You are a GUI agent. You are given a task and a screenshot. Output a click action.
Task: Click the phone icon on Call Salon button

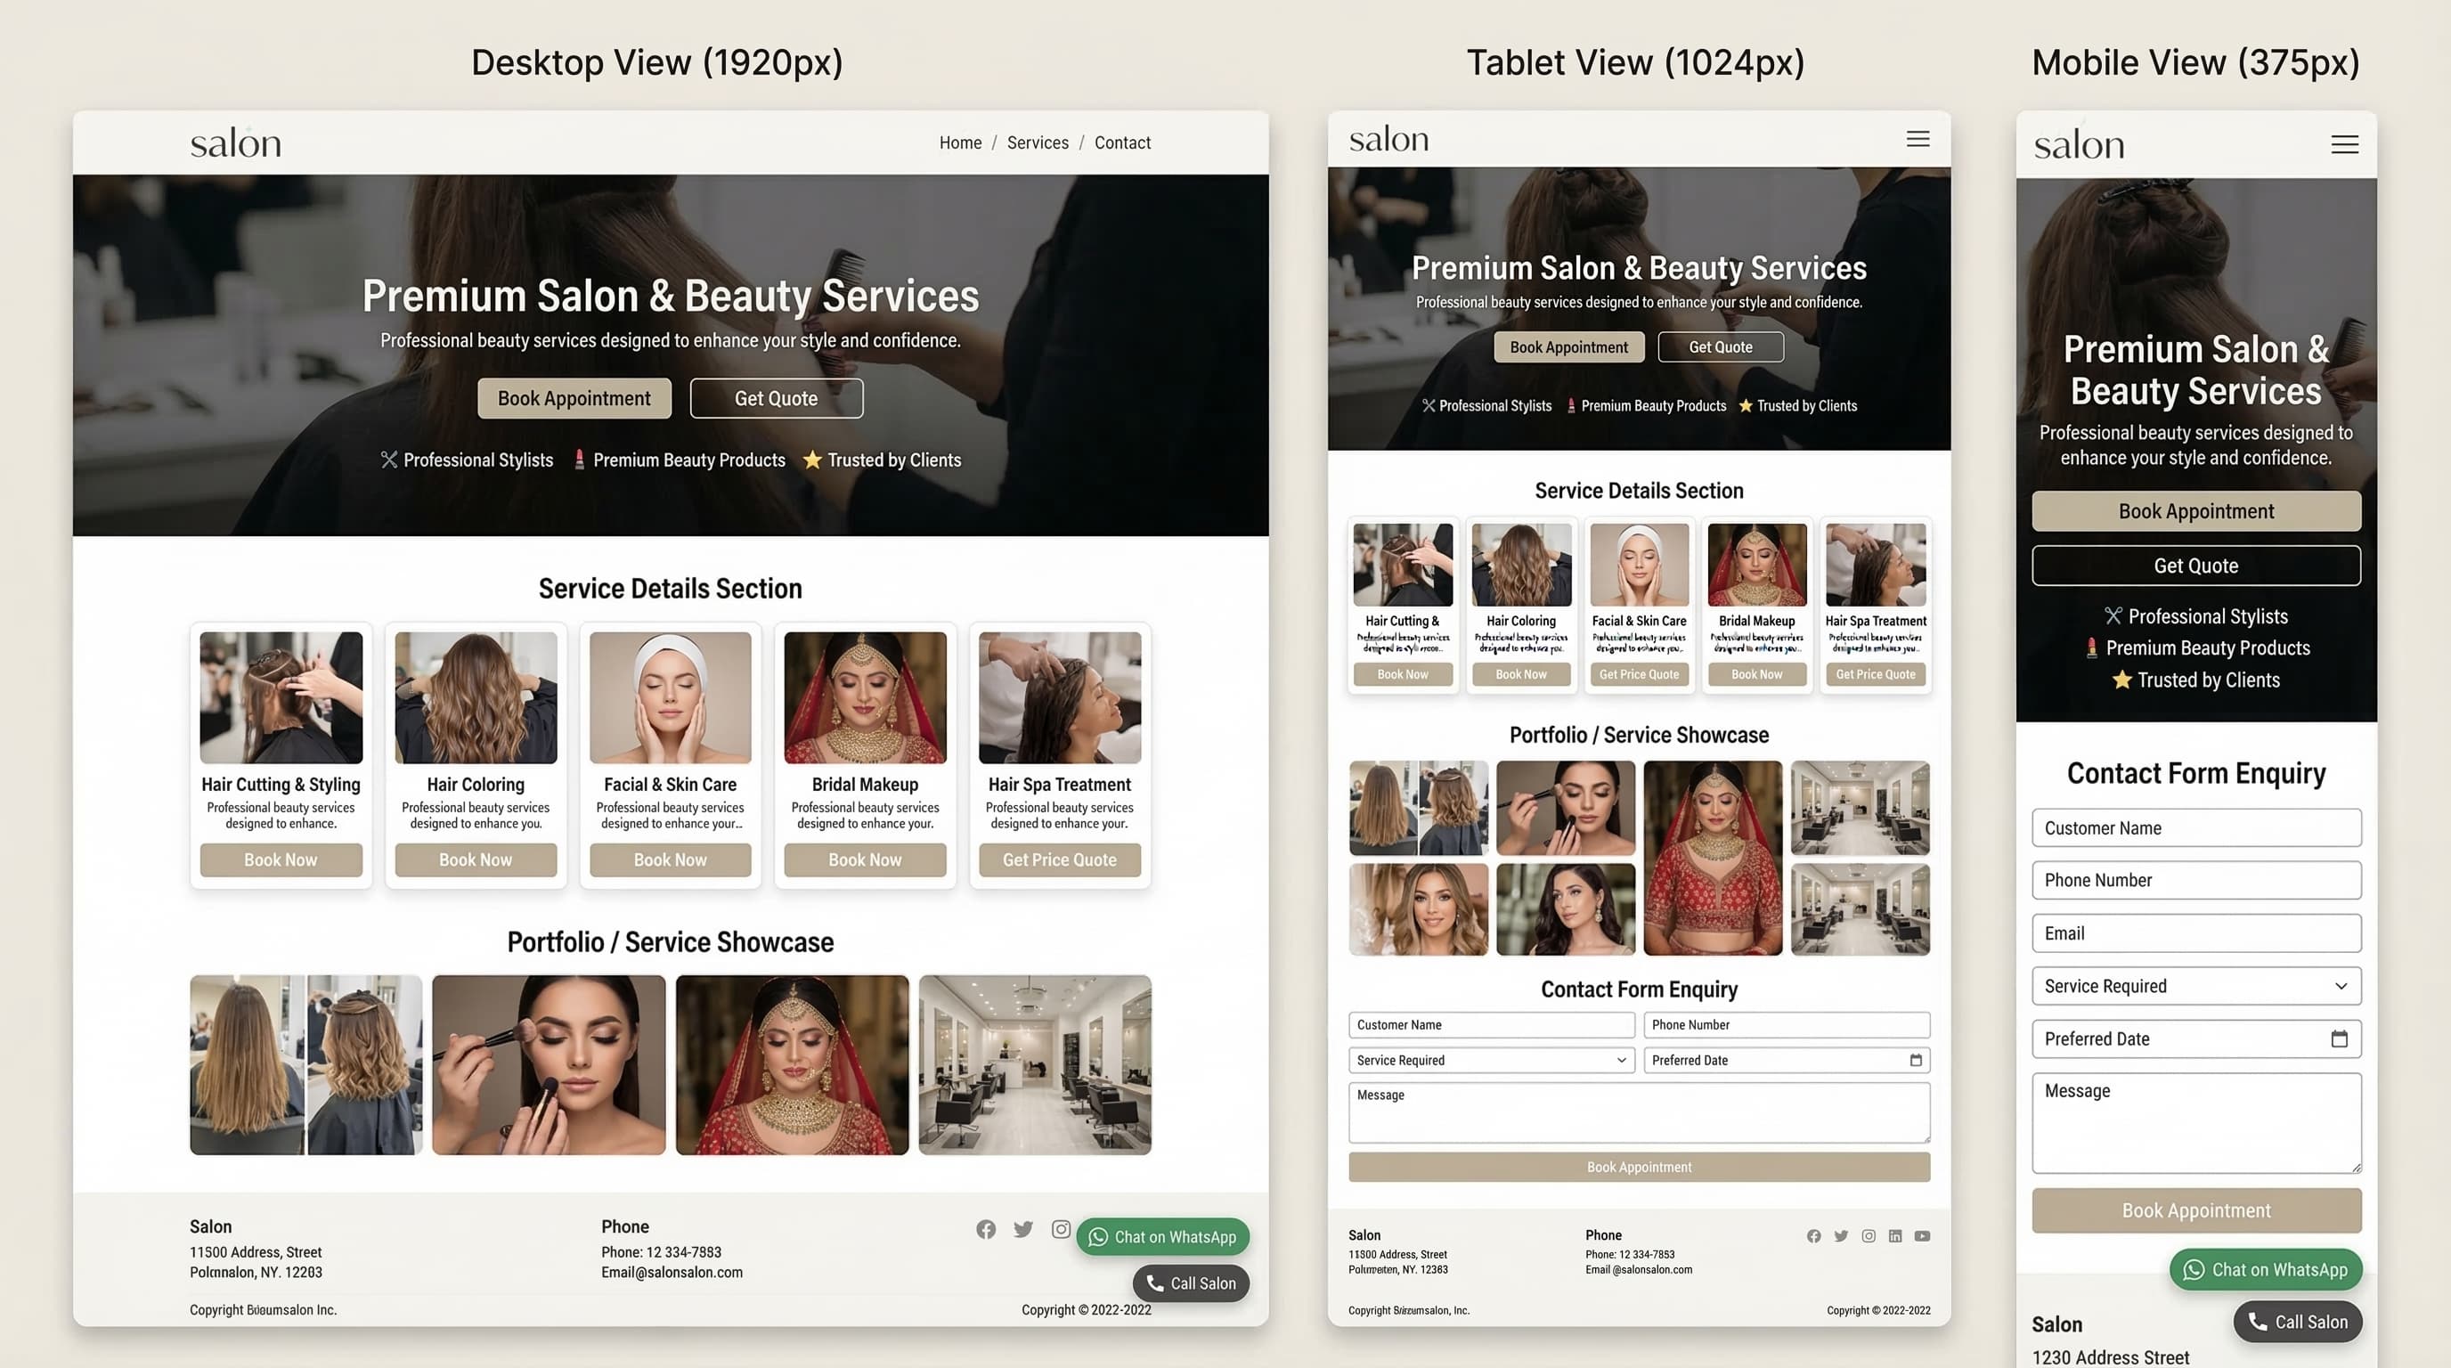click(2257, 1322)
